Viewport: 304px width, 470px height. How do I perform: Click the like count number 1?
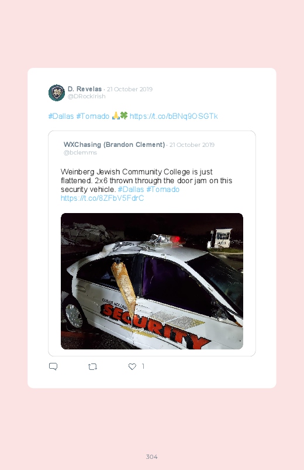point(143,366)
